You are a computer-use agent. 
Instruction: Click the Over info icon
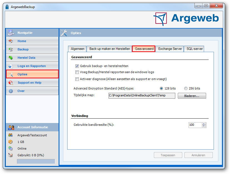(11, 91)
